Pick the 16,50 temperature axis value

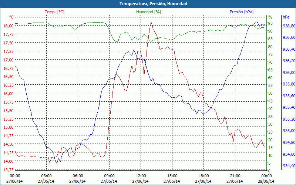point(9,77)
